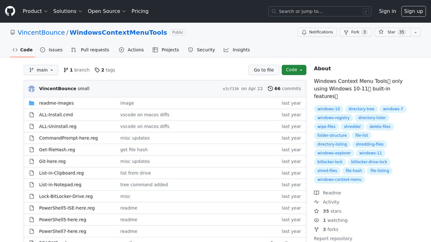The image size is (431, 242).
Task: Open PowerShell5-here.reg file
Action: pos(63,220)
